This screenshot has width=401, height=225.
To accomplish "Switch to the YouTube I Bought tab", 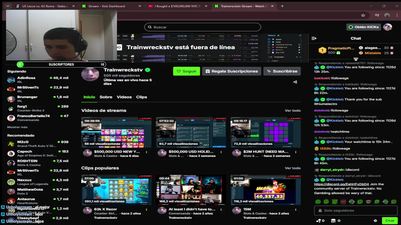I will point(177,6).
